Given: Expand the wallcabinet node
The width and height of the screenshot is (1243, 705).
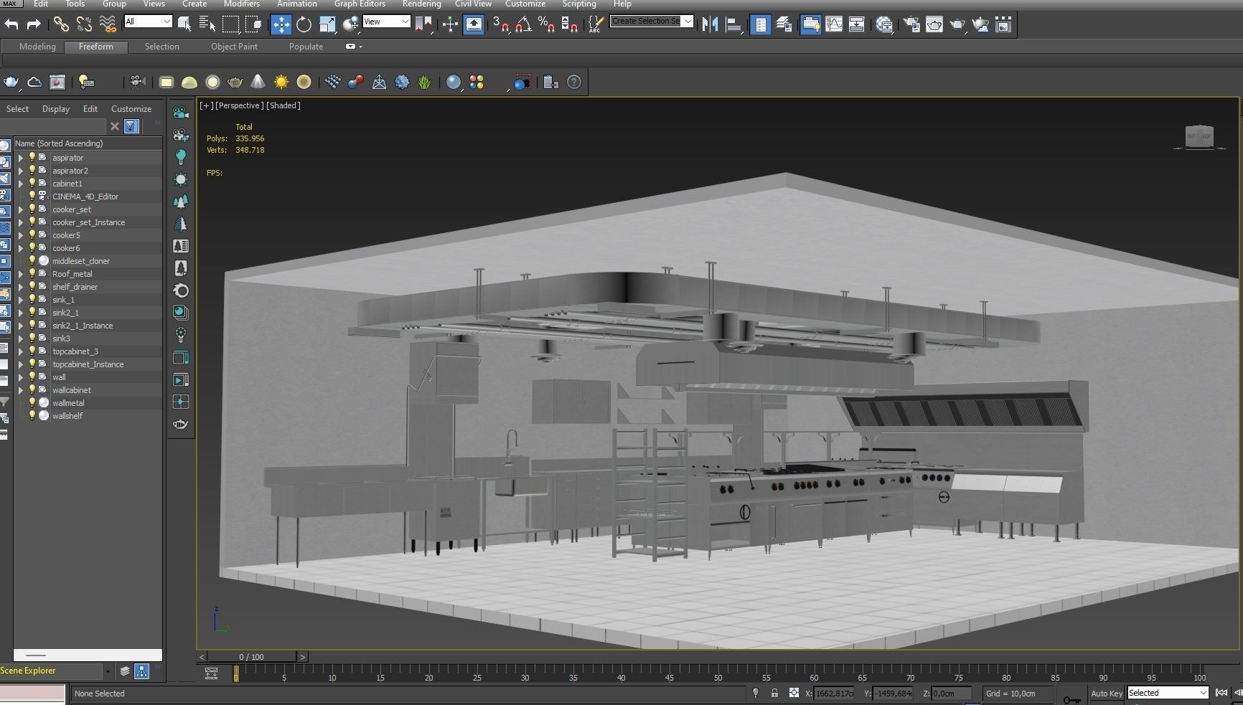Looking at the screenshot, I should coord(21,390).
